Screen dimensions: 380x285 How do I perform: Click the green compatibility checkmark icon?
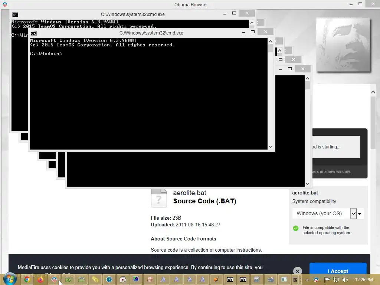pyautogui.click(x=296, y=228)
